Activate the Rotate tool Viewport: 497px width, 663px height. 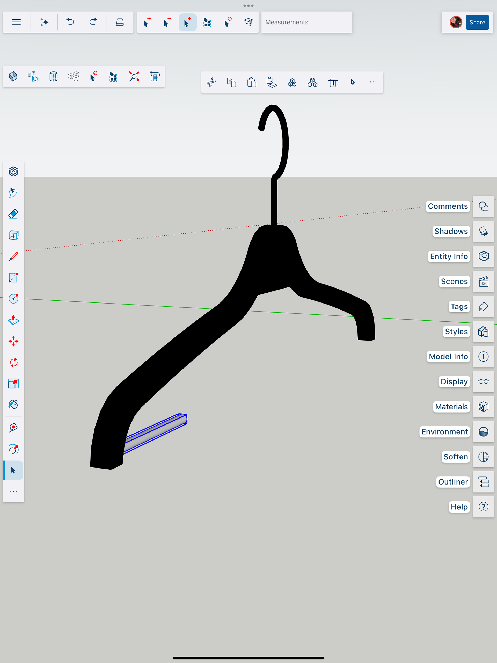[x=13, y=362]
